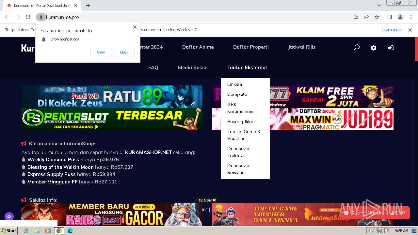Image resolution: width=418 pixels, height=235 pixels.
Task: Go back to previous page
Action: pos(7,17)
